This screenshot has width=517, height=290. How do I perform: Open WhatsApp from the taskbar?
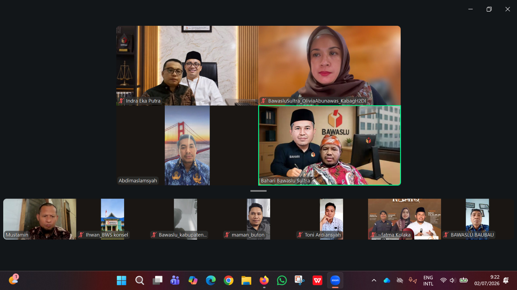(x=282, y=281)
